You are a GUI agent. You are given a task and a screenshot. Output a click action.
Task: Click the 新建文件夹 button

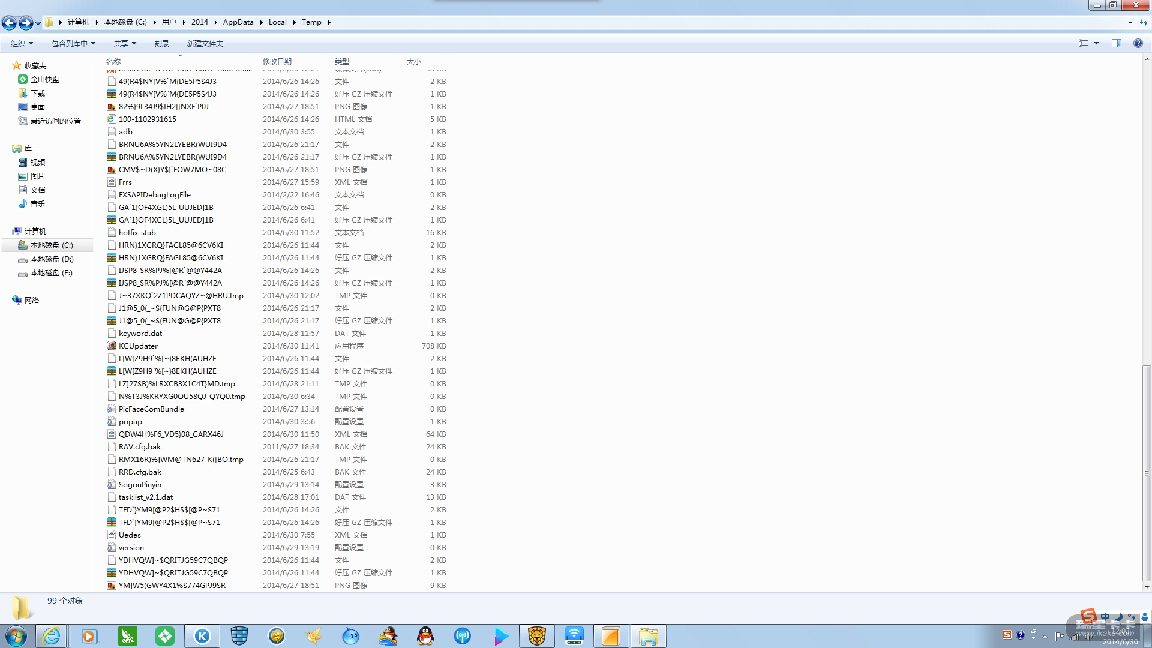(205, 43)
